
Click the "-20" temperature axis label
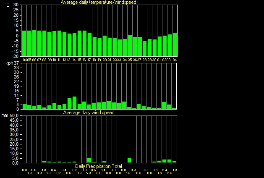click(x=15, y=56)
